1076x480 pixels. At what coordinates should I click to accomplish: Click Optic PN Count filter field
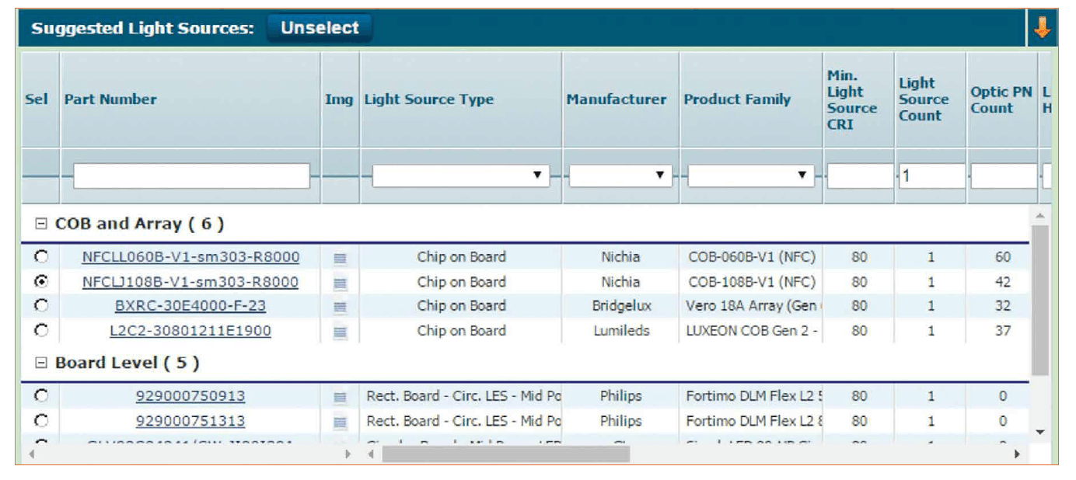[1003, 176]
